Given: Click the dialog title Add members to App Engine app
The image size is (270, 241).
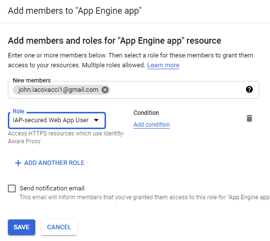Looking at the screenshot, I should coord(75,11).
